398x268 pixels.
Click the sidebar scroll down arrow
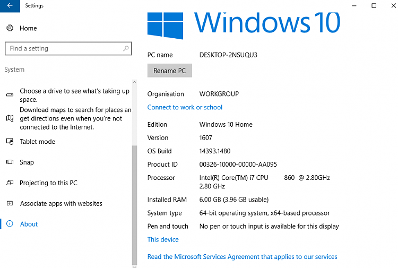click(135, 266)
